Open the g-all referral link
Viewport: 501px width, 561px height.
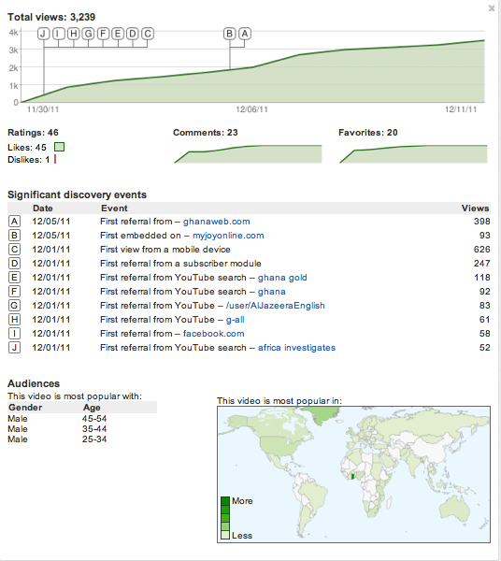pos(235,320)
